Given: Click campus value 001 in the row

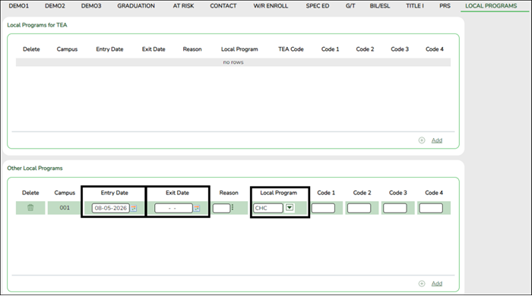Looking at the screenshot, I should (65, 208).
